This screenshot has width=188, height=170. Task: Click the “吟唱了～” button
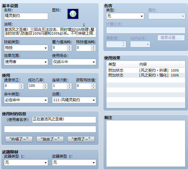click(19, 139)
